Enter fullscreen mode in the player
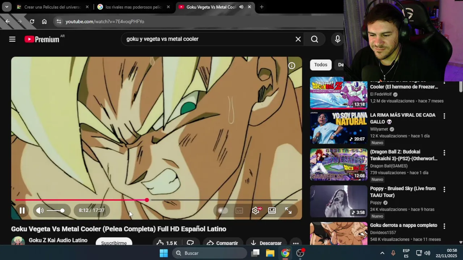 click(288, 211)
